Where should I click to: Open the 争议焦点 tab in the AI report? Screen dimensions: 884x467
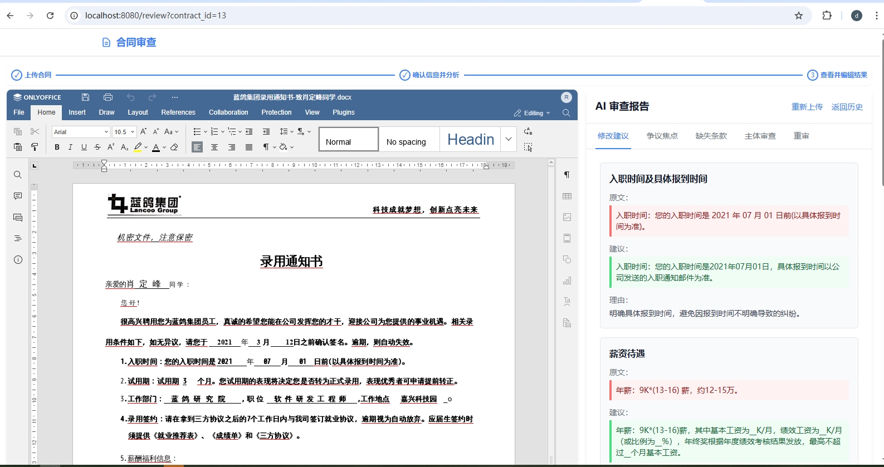click(662, 136)
